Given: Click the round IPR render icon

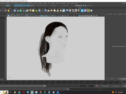Looking at the screenshot, I should [x=84, y=5].
